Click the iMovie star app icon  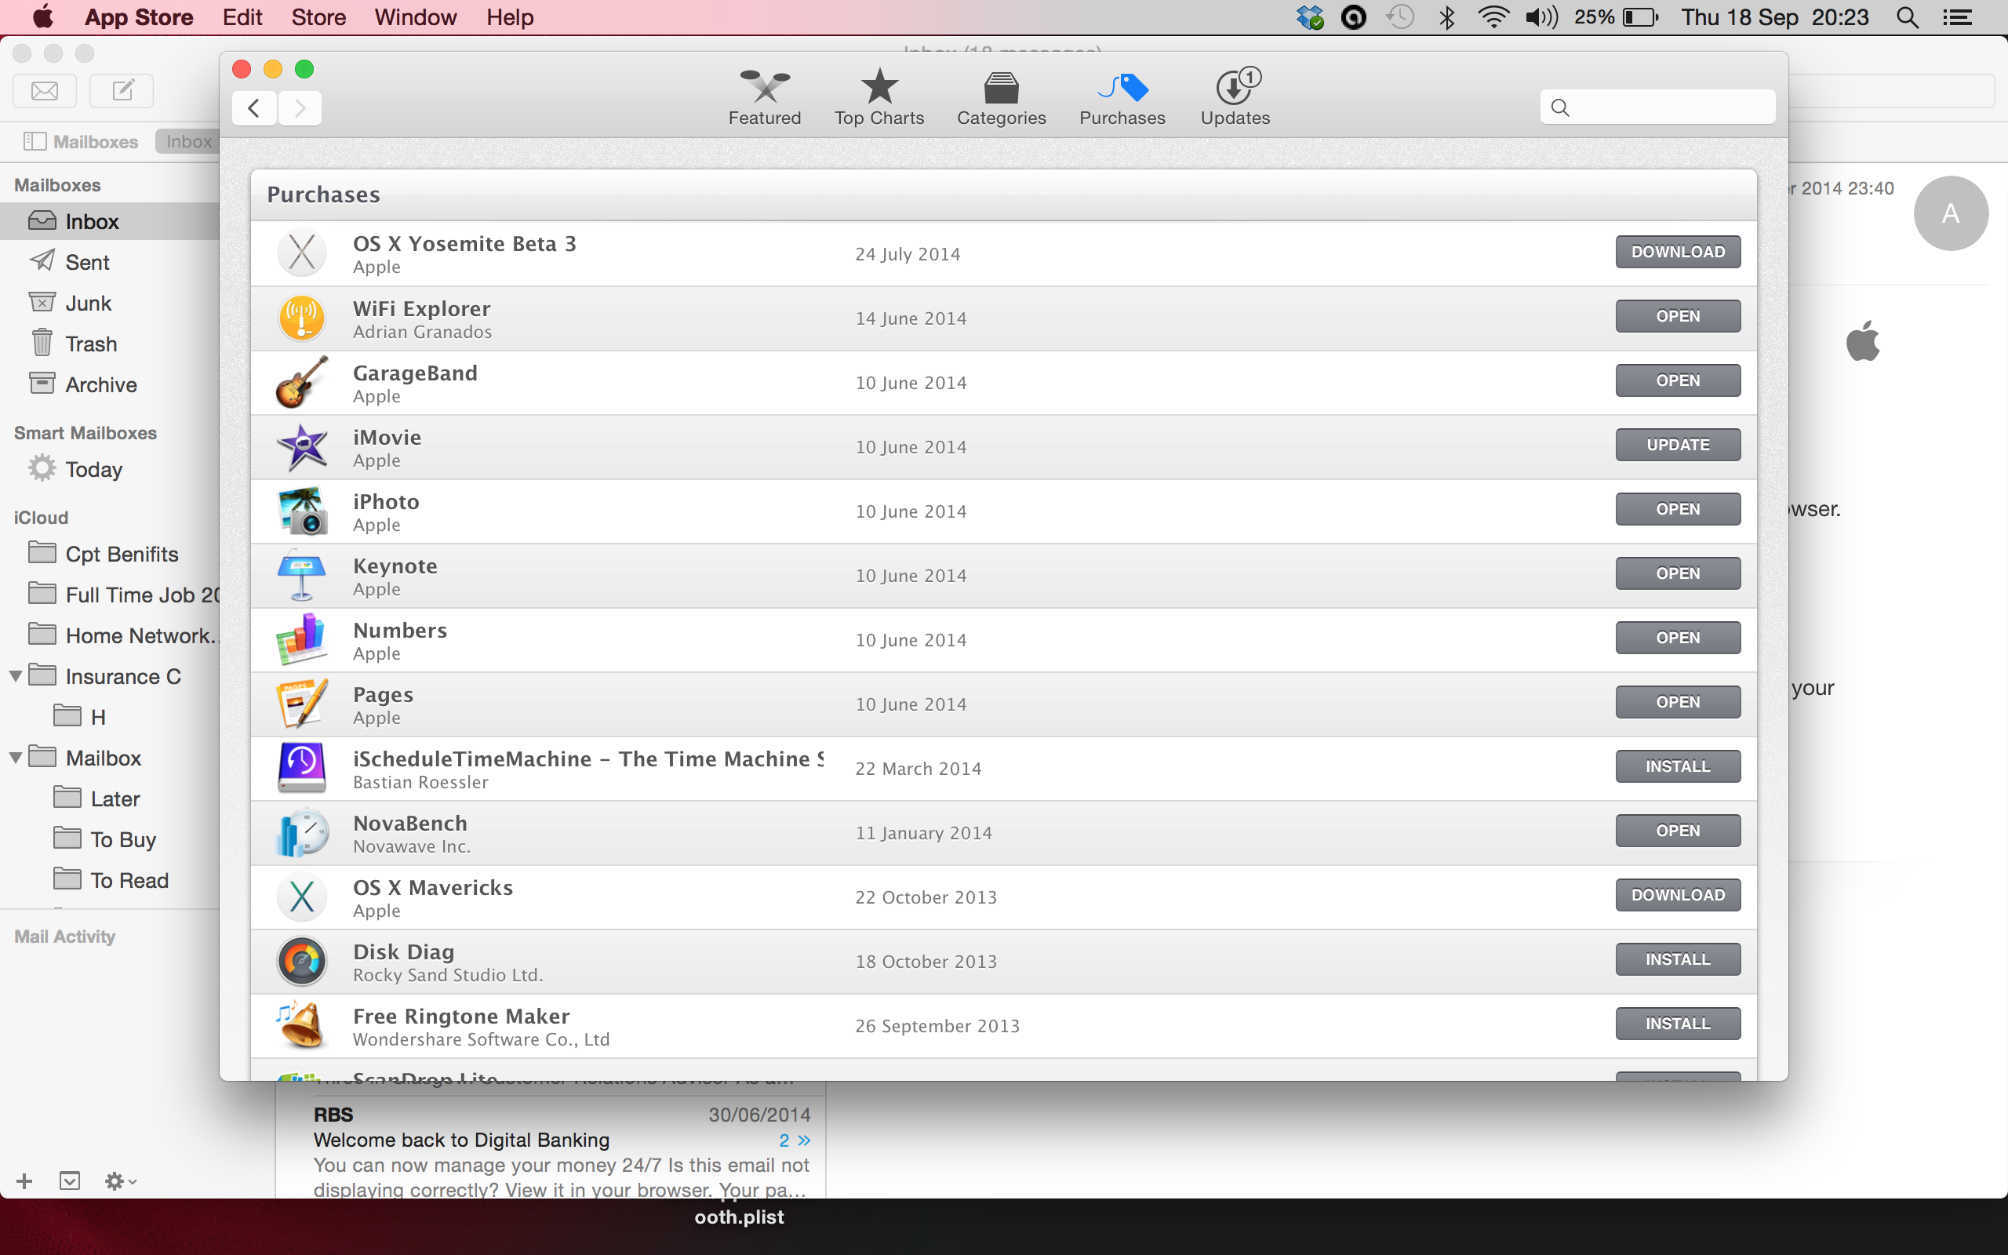pyautogui.click(x=302, y=446)
